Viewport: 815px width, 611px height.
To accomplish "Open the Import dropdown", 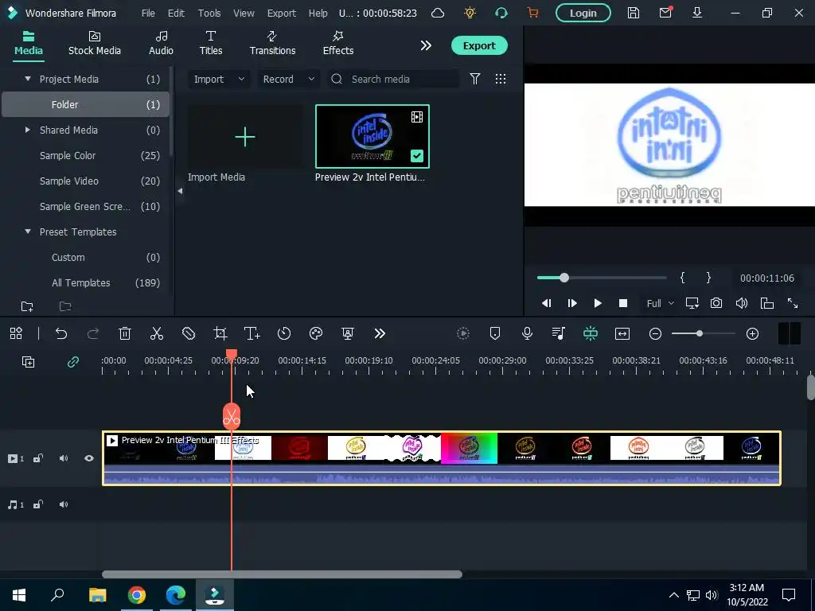I will (219, 79).
